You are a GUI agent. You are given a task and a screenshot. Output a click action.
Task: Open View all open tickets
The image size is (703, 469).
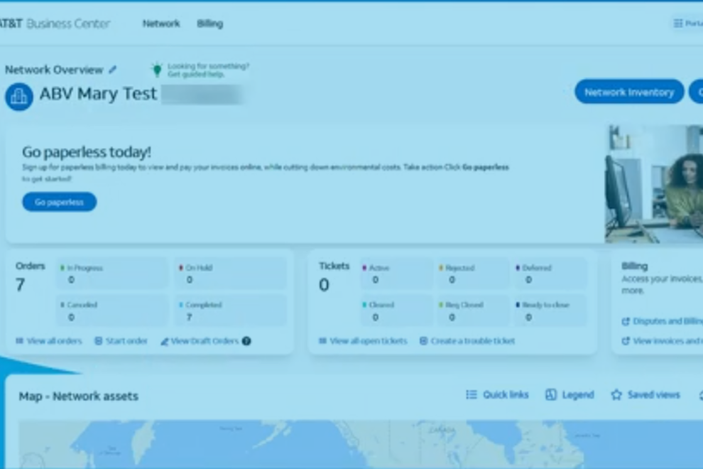click(363, 341)
